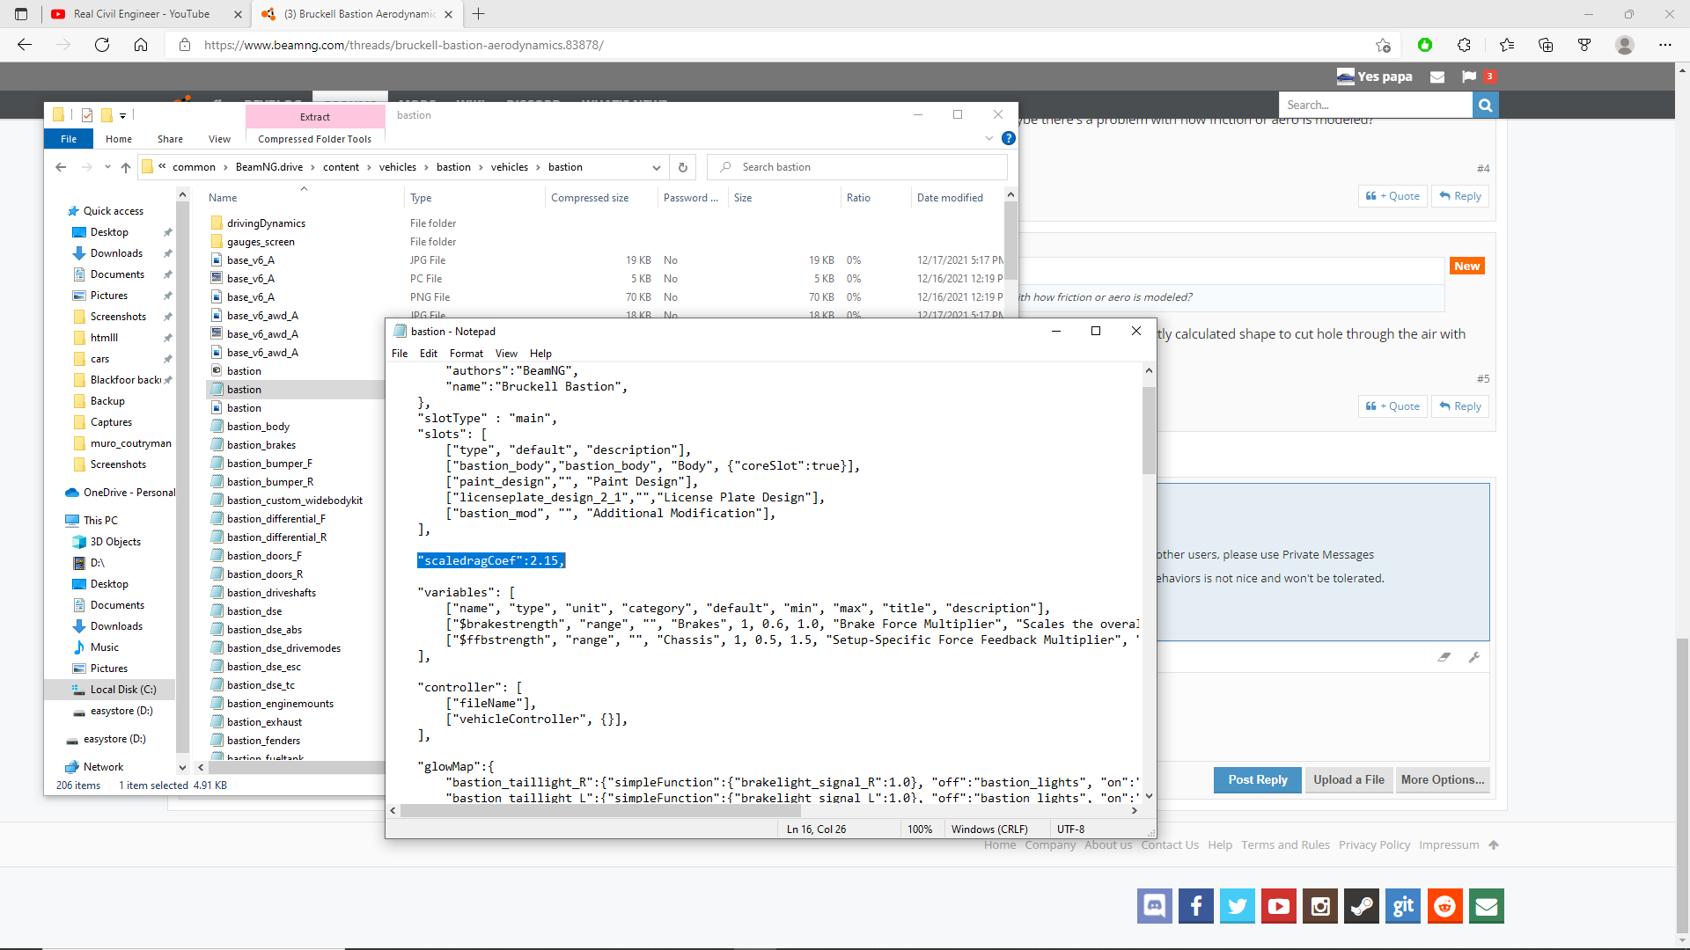Open the Favorites list icon
This screenshot has height=950, width=1690.
[1506, 45]
